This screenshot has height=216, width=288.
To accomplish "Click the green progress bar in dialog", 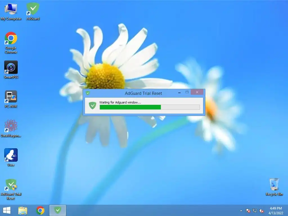I will click(150, 107).
